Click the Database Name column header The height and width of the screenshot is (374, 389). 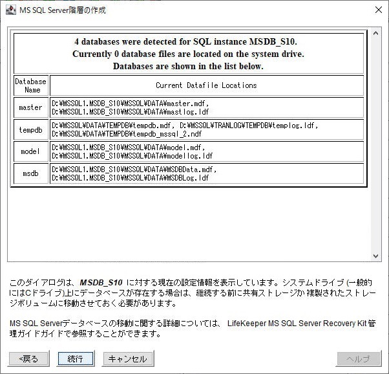coord(31,85)
